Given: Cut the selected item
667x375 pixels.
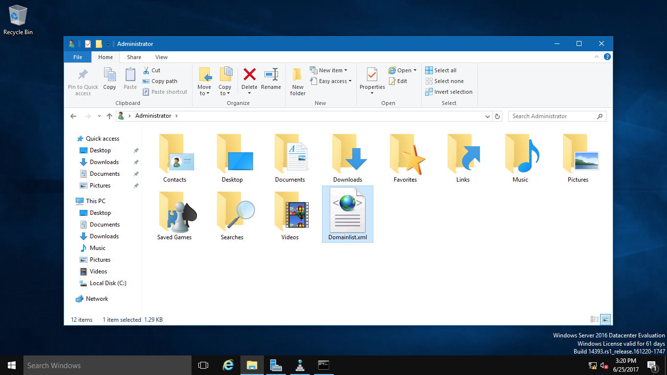Looking at the screenshot, I should click(x=151, y=70).
